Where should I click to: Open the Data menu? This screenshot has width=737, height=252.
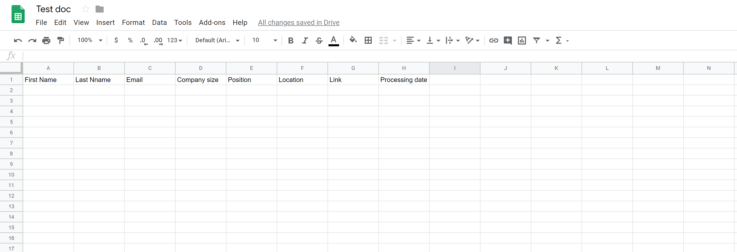pyautogui.click(x=159, y=22)
